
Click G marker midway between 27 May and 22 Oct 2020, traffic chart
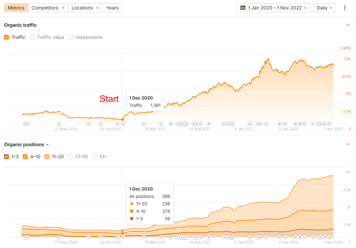point(88,124)
